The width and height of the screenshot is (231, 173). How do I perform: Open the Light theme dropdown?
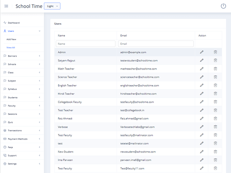tap(52, 6)
